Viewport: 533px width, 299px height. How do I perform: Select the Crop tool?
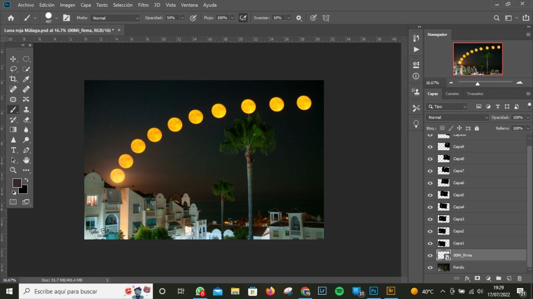coord(14,79)
